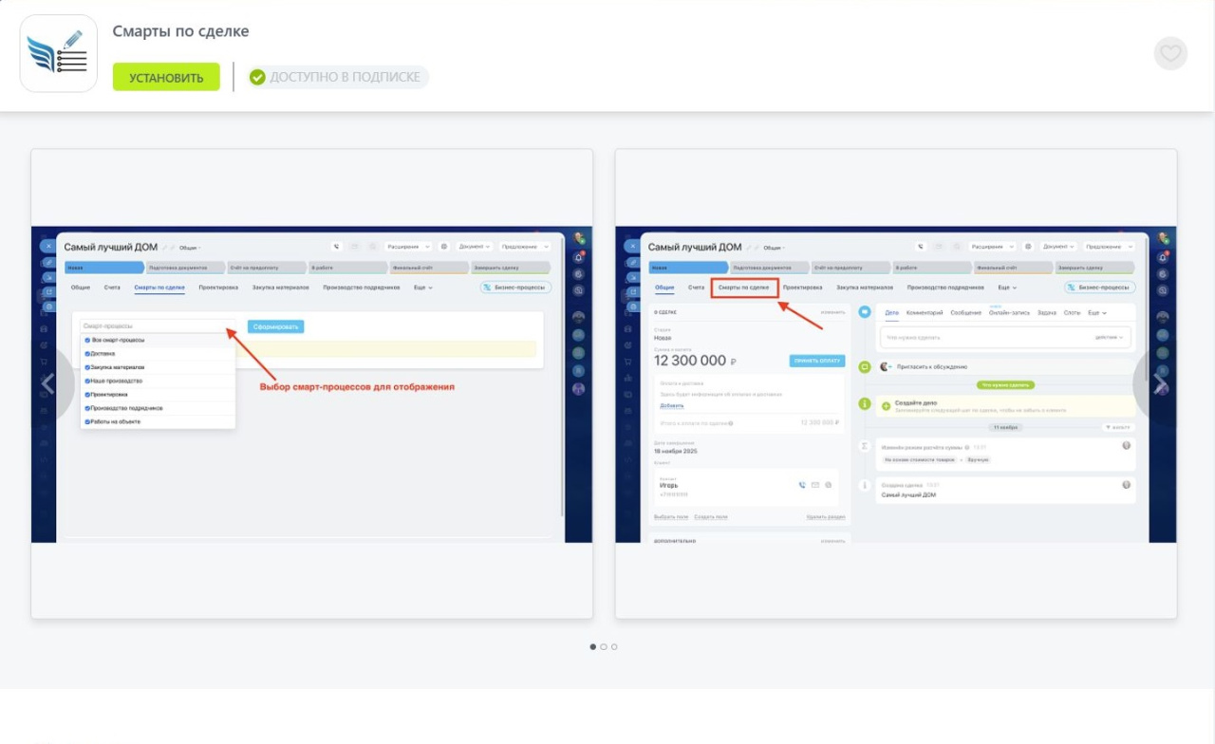Click the ДОСТУПНО В ПОДПИСКЕ subscription badge
This screenshot has width=1215, height=744.
(x=337, y=77)
